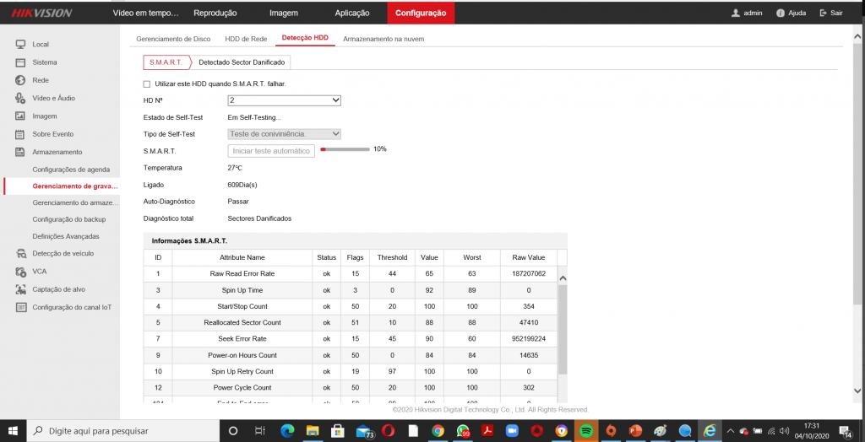Open Windows Start menu

(x=13, y=430)
